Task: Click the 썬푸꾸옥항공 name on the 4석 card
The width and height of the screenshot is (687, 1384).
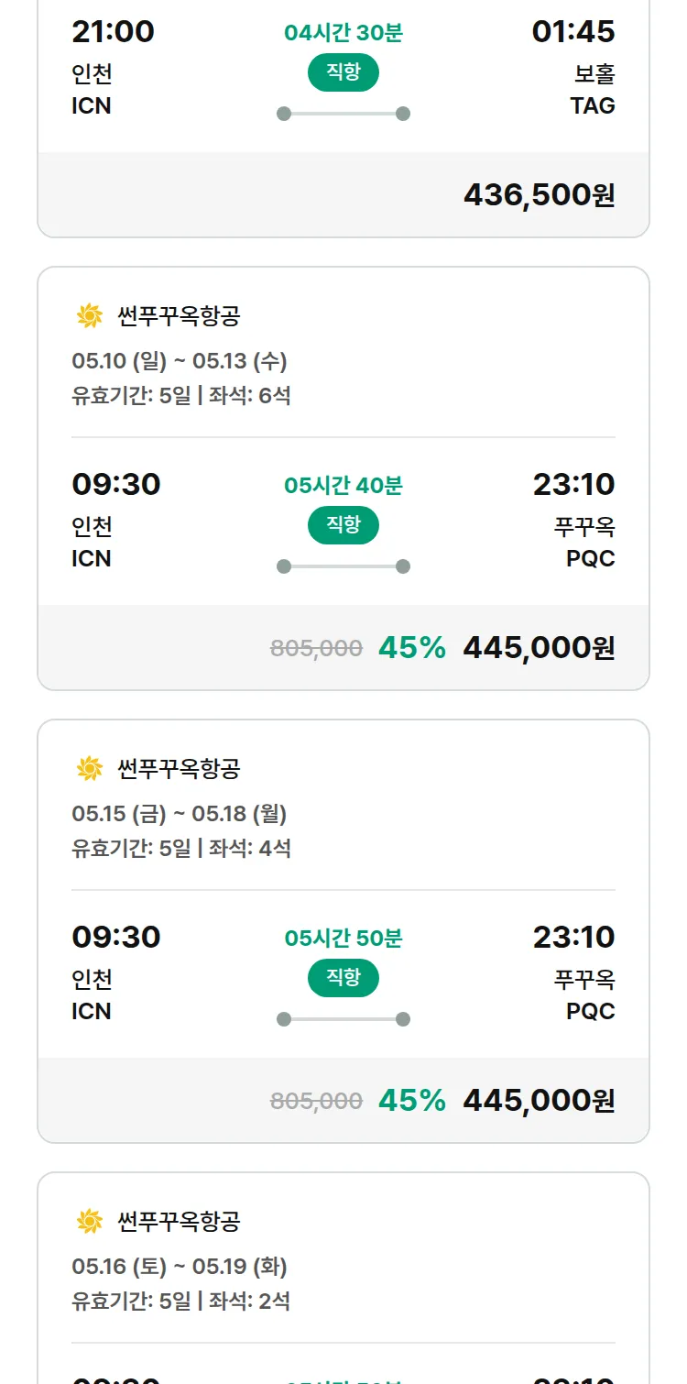Action: point(179,768)
